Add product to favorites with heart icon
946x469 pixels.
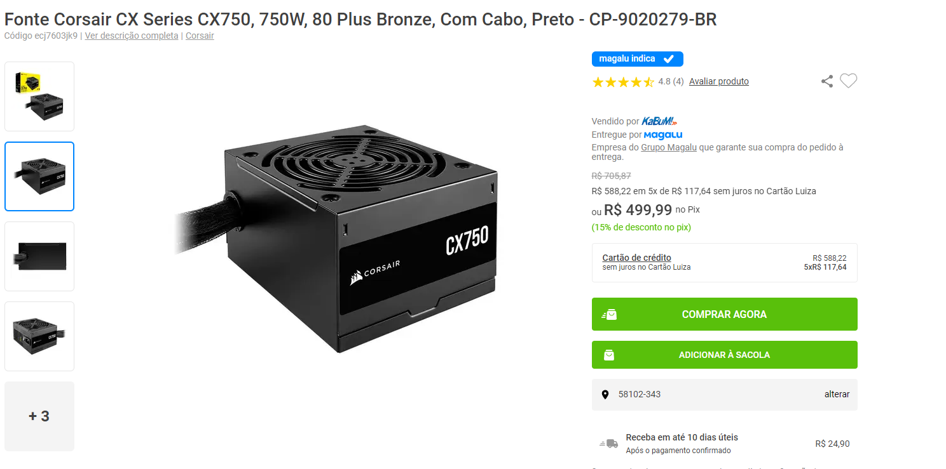click(x=848, y=81)
